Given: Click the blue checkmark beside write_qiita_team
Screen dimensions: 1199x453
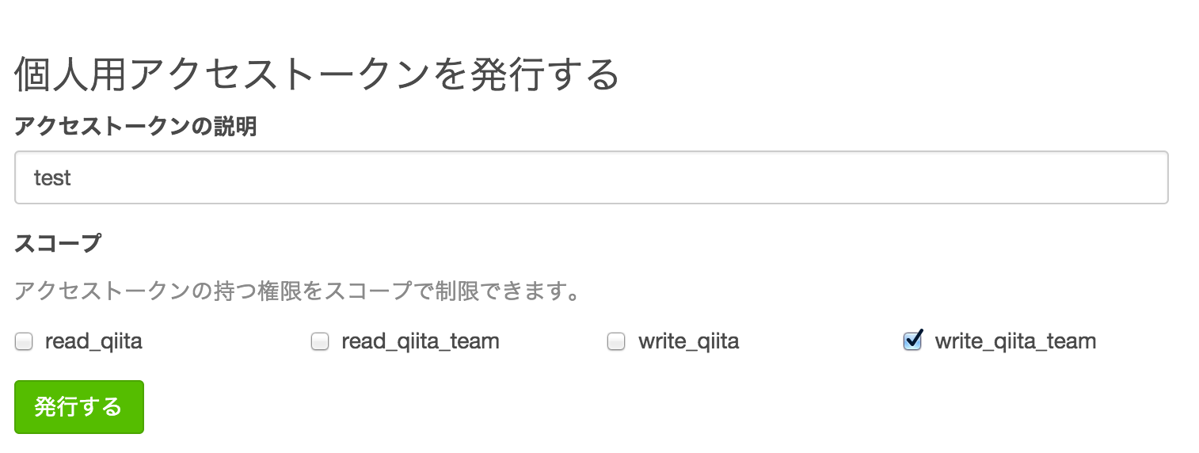Looking at the screenshot, I should point(912,341).
